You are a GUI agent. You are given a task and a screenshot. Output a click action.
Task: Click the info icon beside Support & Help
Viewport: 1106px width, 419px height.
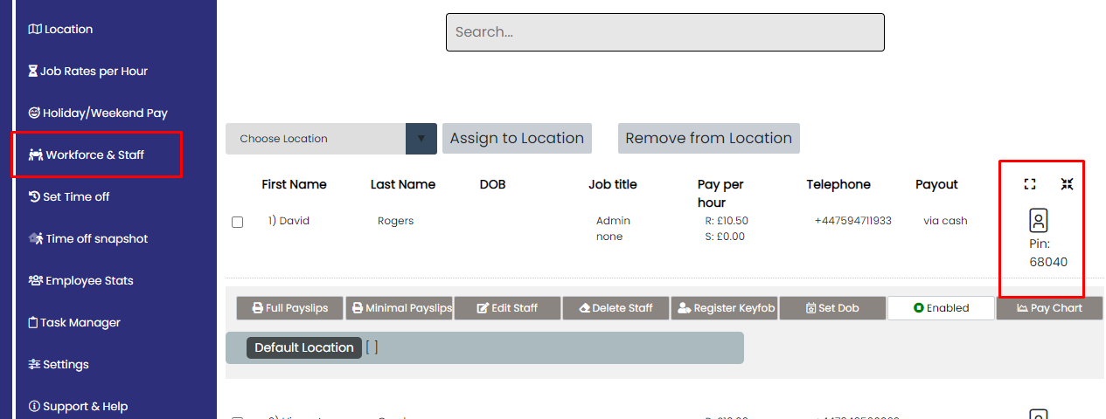(x=34, y=406)
